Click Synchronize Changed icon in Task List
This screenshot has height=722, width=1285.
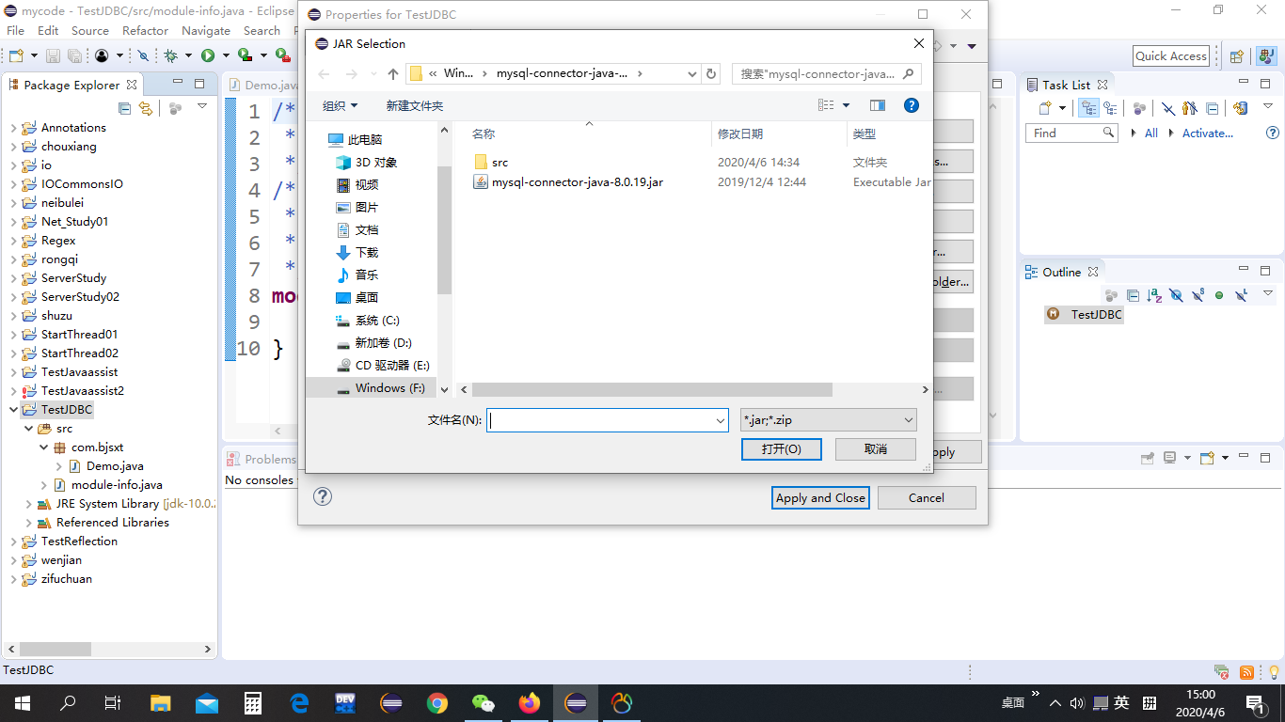click(1241, 108)
